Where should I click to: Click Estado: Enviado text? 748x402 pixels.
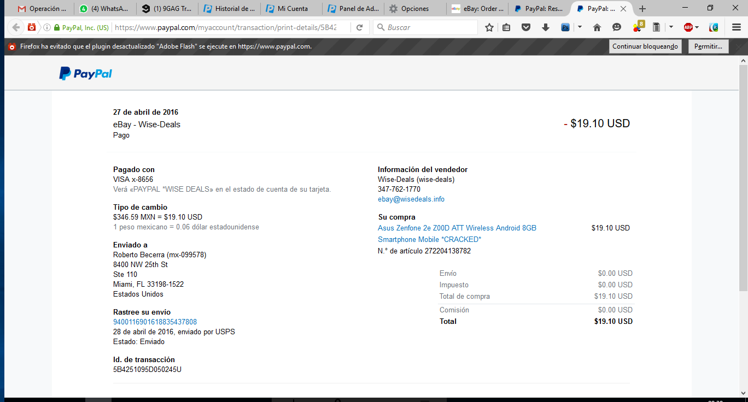139,342
